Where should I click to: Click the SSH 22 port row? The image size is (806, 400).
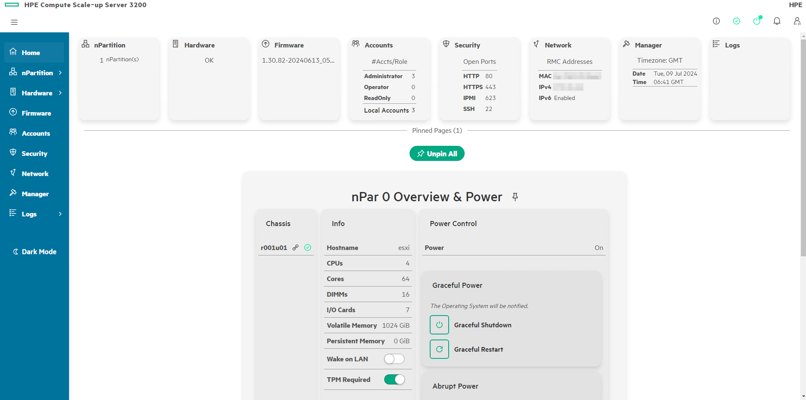pyautogui.click(x=479, y=109)
